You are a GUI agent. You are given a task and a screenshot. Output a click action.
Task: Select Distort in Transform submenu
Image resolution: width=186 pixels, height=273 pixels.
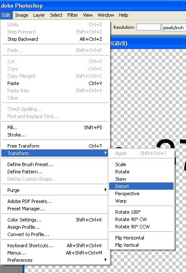pos(141,186)
